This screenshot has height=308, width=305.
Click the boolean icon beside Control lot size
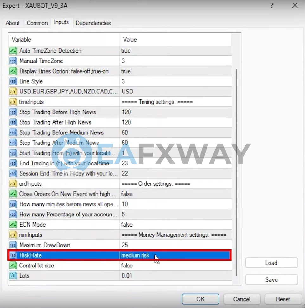point(13,265)
